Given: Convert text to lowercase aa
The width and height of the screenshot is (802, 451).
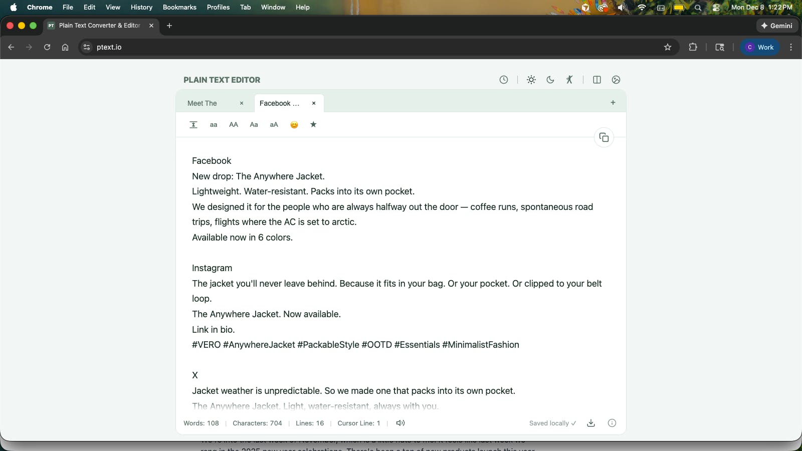Looking at the screenshot, I should [x=214, y=125].
